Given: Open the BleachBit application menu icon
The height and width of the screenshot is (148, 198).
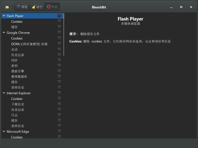Looking at the screenshot, I should (x=7, y=7).
